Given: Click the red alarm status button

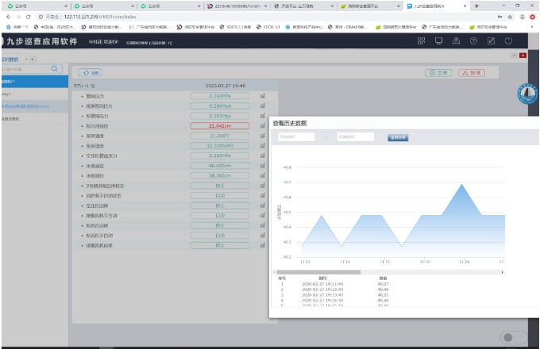Looking at the screenshot, I should (x=470, y=72).
